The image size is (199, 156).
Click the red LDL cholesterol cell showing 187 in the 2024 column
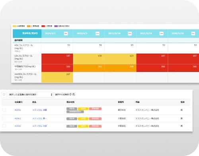pyautogui.click(x=57, y=59)
